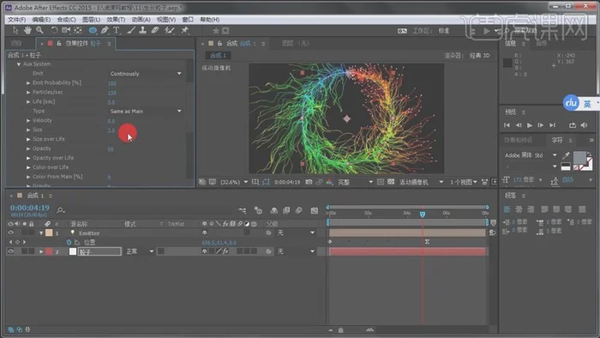
Task: Jump to first frame in Preview panel
Action: 507,125
